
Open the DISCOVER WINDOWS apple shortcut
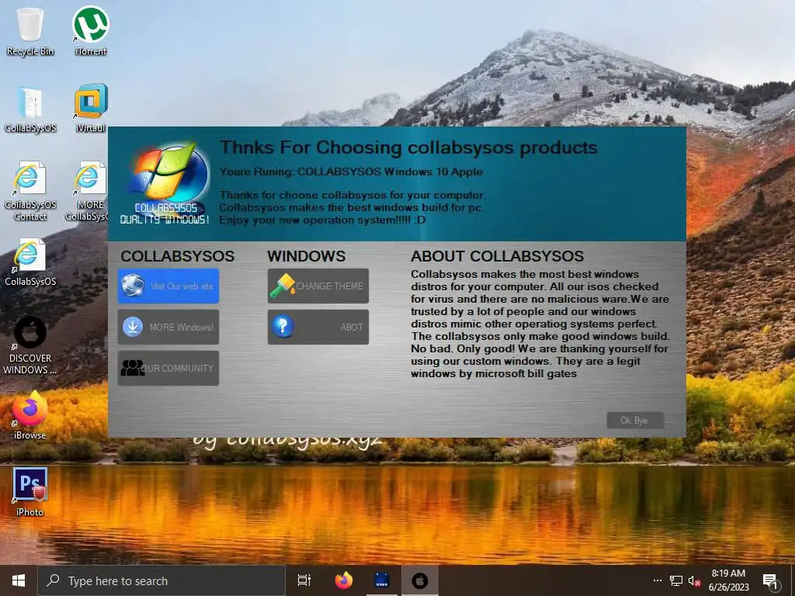click(30, 345)
